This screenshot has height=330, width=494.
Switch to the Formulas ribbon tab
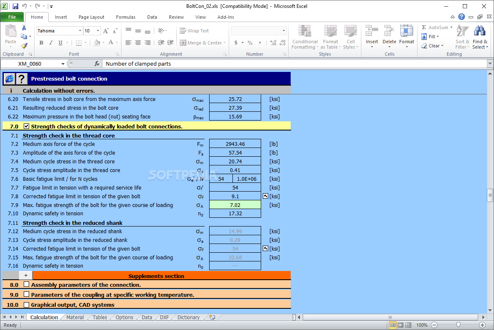(126, 17)
